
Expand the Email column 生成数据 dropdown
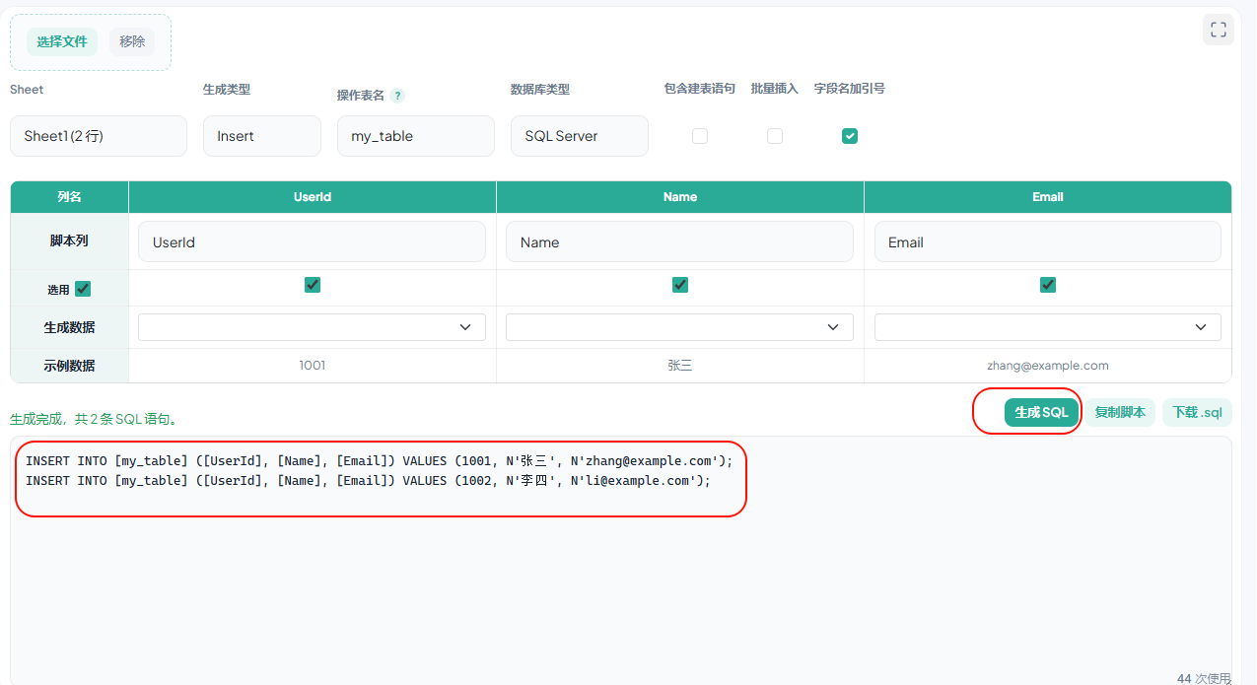[x=1048, y=327]
